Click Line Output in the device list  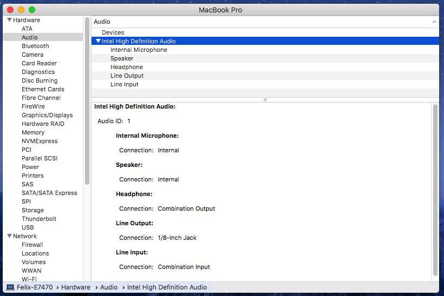pyautogui.click(x=127, y=76)
